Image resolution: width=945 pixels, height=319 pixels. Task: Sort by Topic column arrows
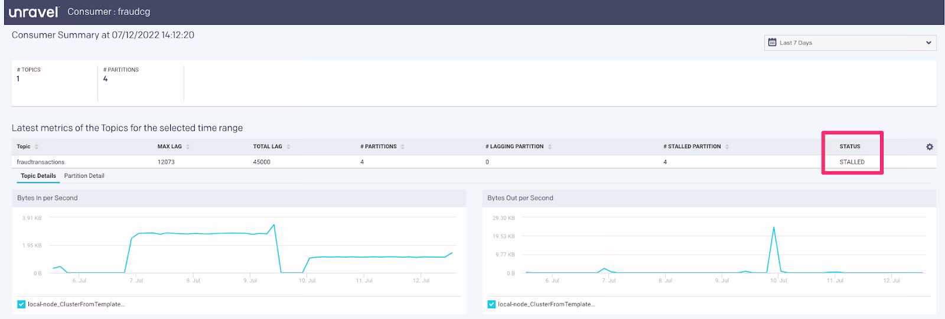pyautogui.click(x=37, y=147)
